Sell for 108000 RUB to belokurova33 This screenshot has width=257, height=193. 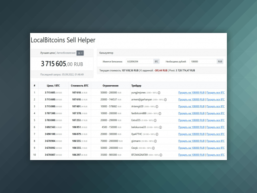pyautogui.click(x=191, y=127)
